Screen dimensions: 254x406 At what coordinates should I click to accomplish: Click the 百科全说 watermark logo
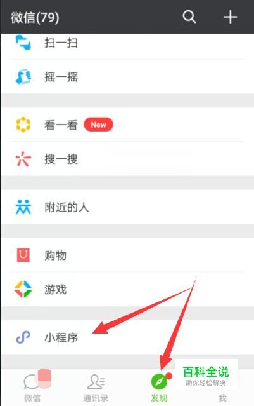pyautogui.click(x=206, y=376)
